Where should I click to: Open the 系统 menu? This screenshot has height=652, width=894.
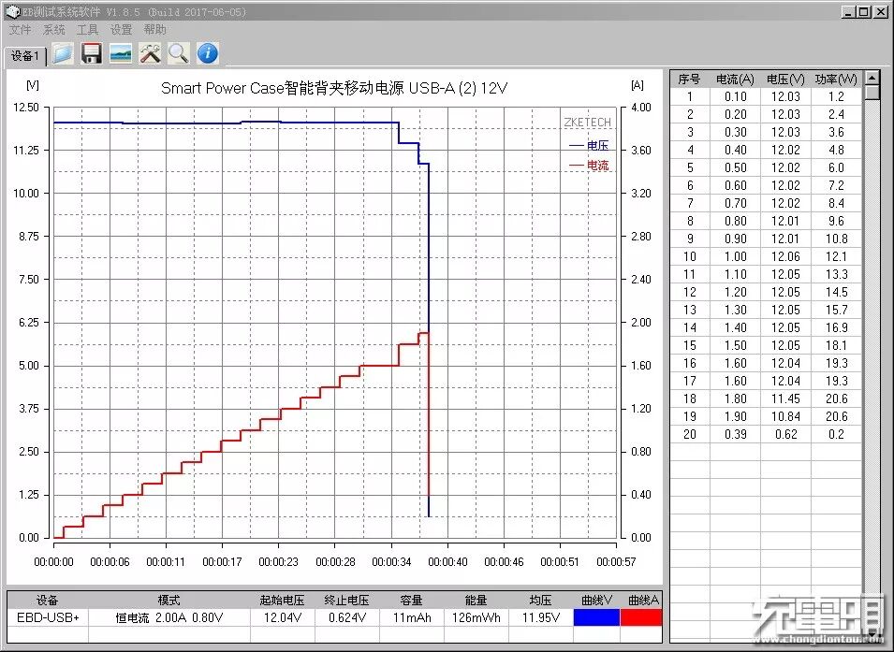click(x=53, y=30)
